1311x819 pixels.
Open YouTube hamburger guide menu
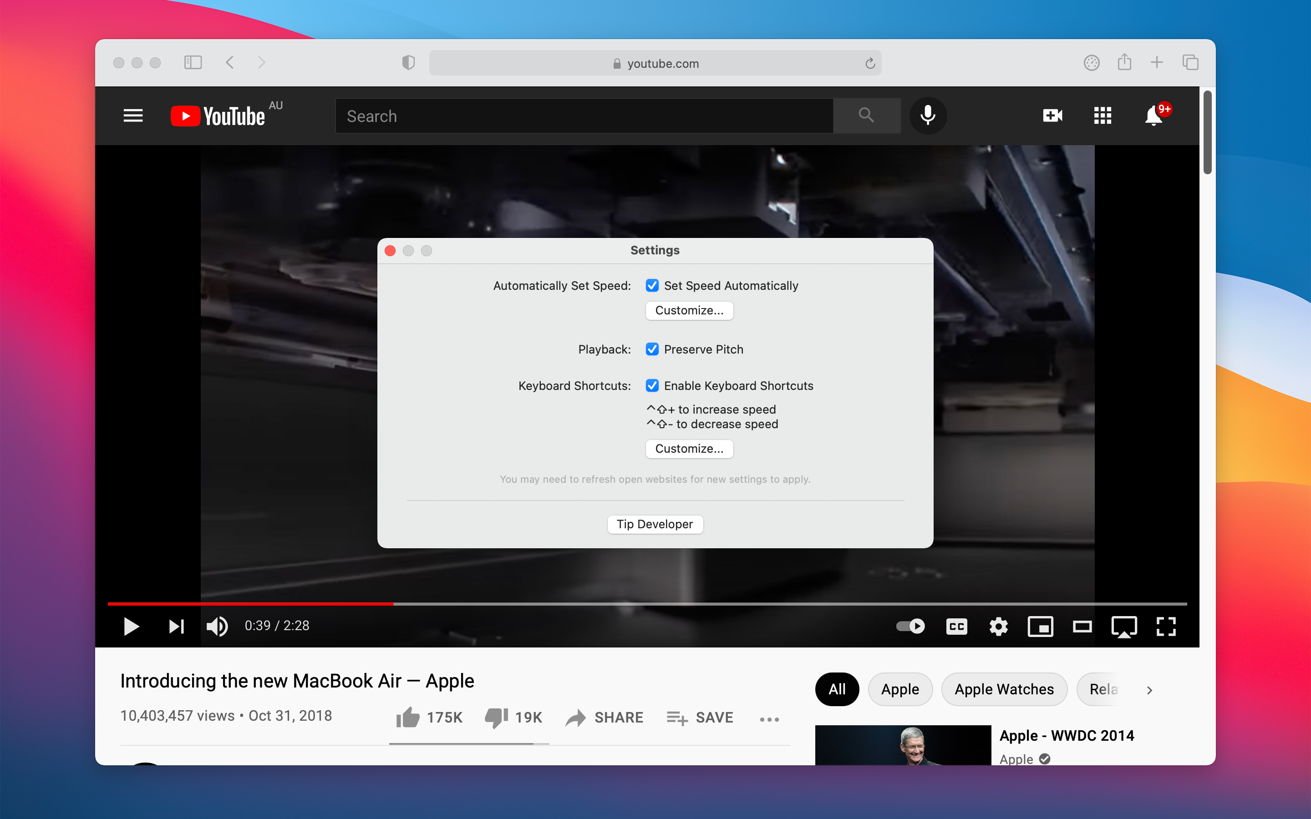(x=133, y=116)
